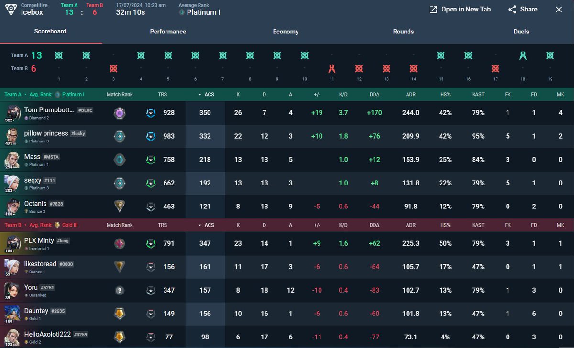Sort Team A by KAST column
This screenshot has height=348, width=574.
coord(478,94)
